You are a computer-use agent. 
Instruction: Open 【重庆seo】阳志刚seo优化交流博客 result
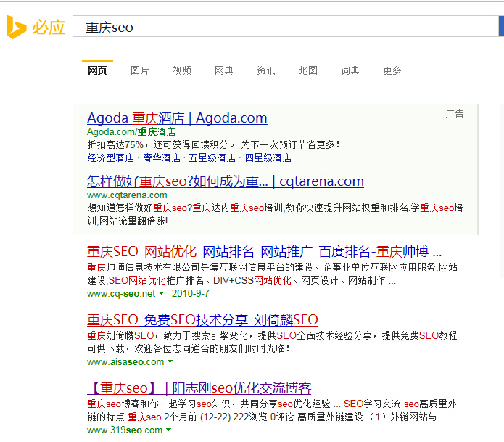199,388
